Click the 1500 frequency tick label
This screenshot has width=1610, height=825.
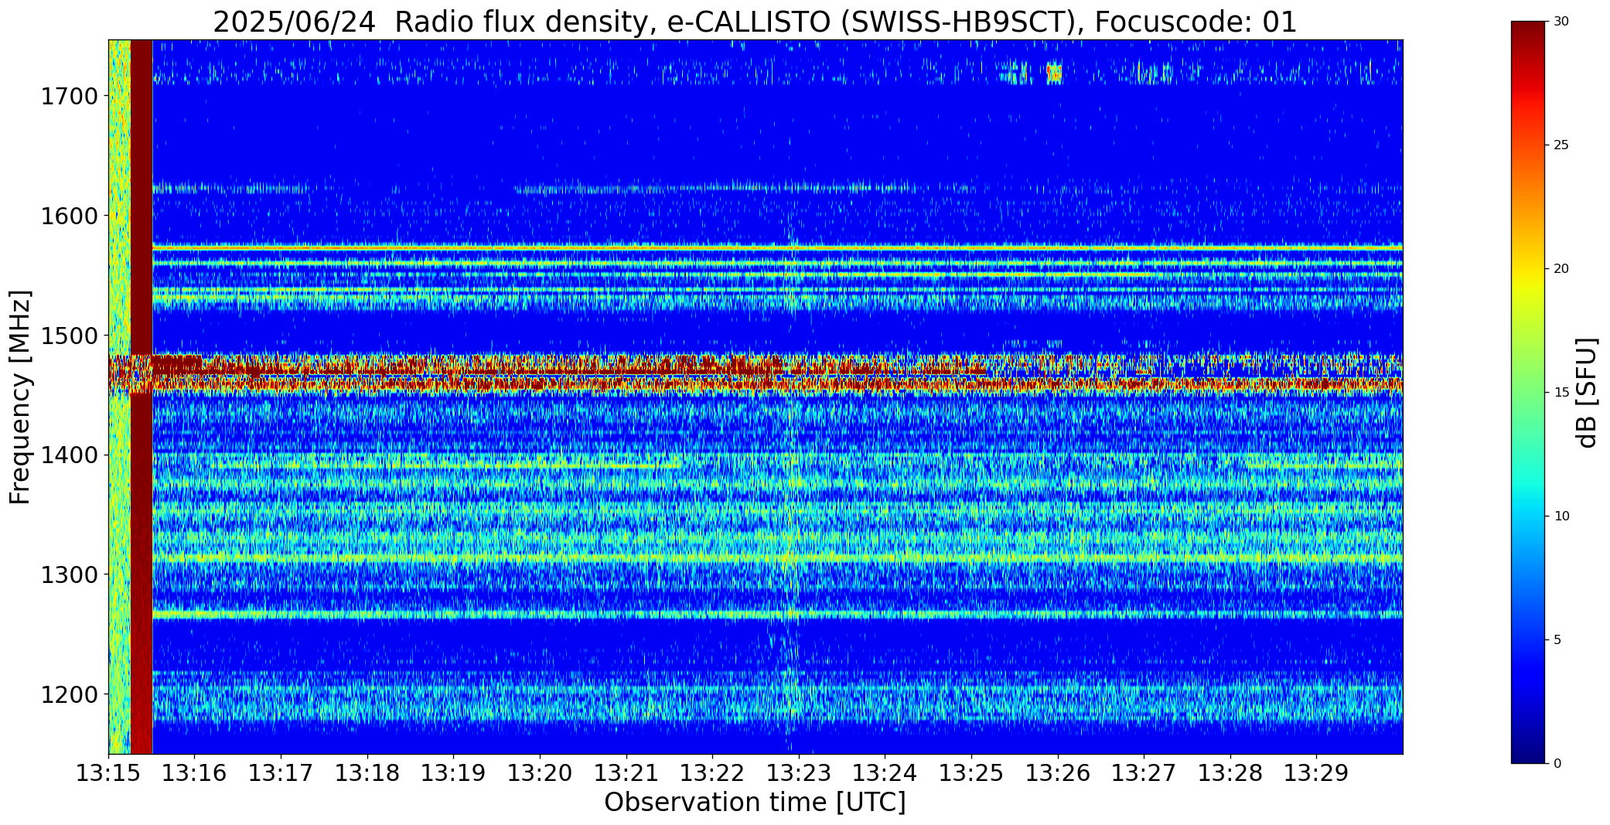[69, 336]
